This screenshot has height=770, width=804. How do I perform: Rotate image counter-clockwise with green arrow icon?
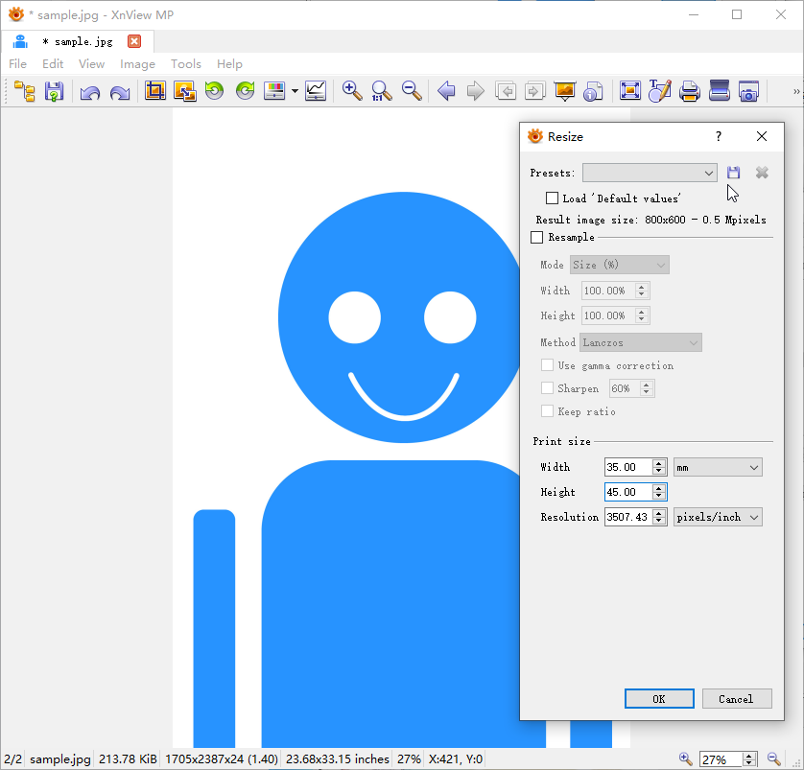214,91
